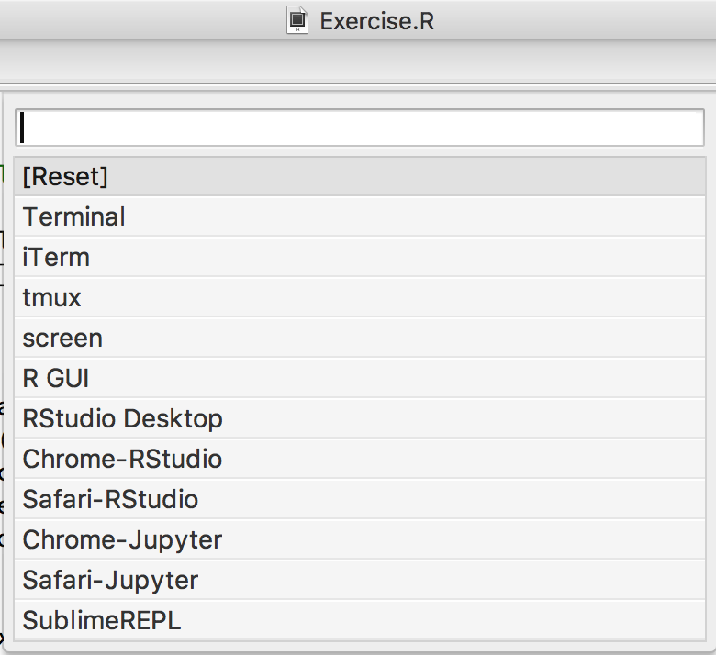Screen dimensions: 716x655
Task: Pick the tmux entry
Action: click(x=360, y=297)
